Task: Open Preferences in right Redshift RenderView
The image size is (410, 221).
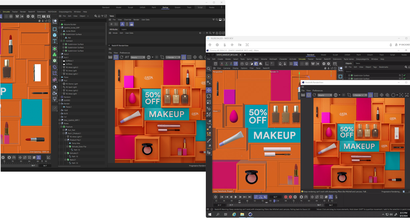Action: [x=318, y=90]
